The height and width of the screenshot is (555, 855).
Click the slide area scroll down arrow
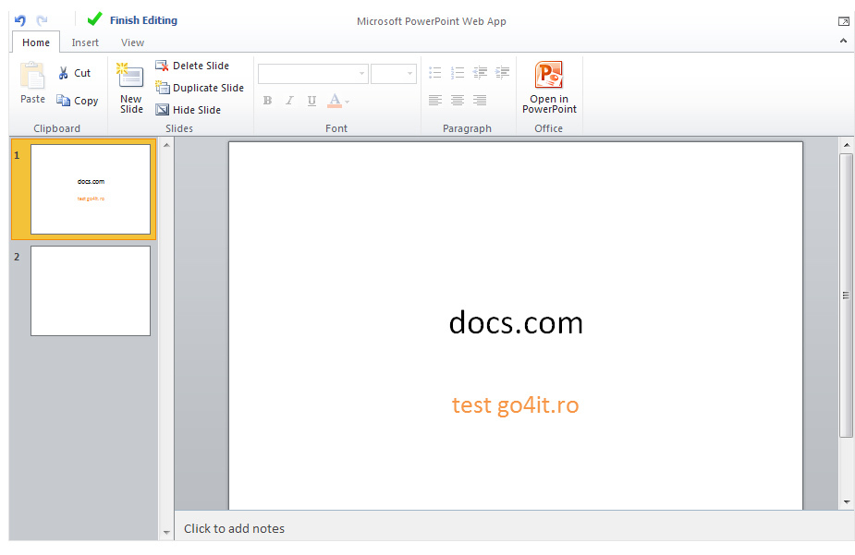point(847,502)
